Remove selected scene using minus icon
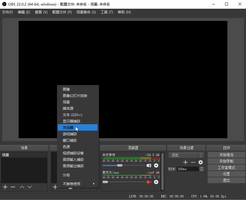The height and width of the screenshot is (200, 246). (13, 187)
